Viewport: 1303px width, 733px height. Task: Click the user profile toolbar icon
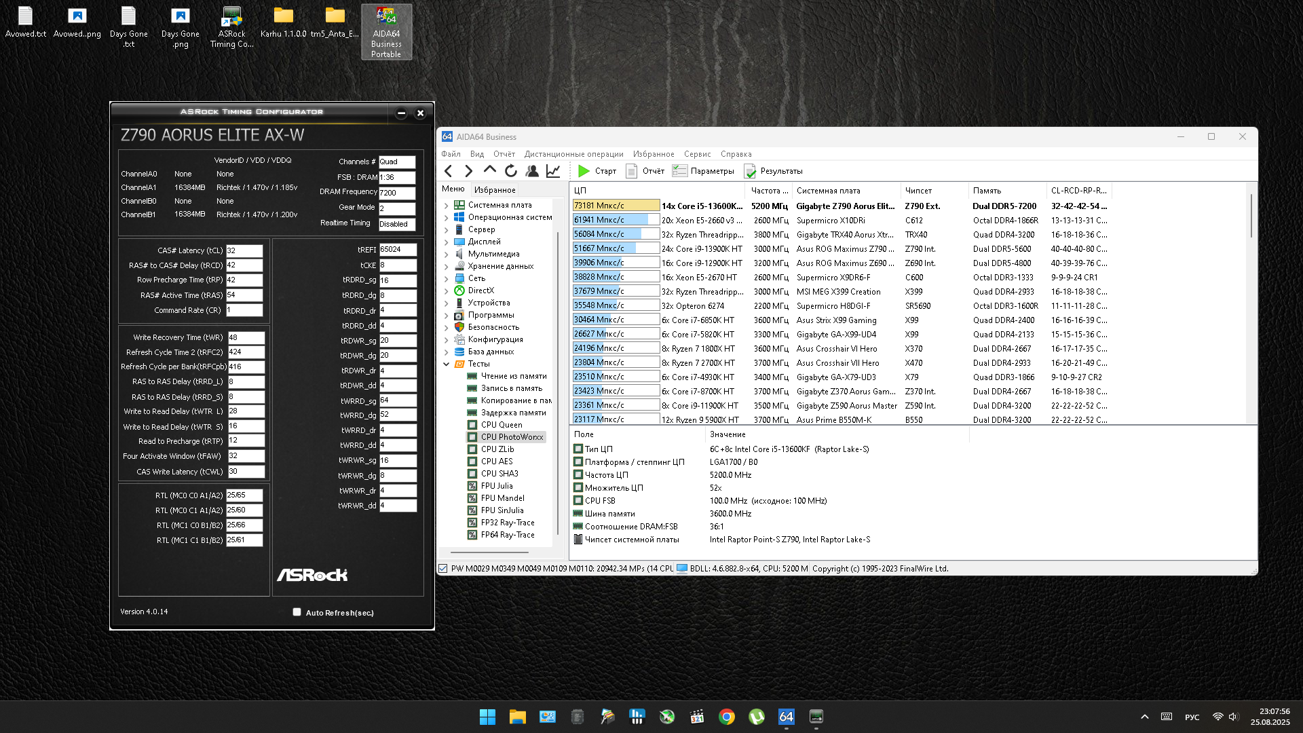532,171
